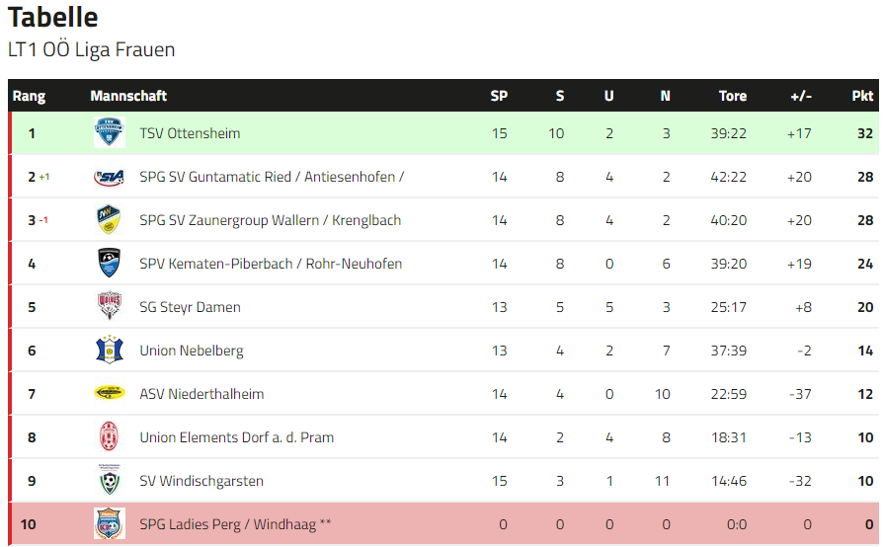This screenshot has height=547, width=883.
Task: Open SPG Ladies Perg / Windhaag link
Action: 235,524
